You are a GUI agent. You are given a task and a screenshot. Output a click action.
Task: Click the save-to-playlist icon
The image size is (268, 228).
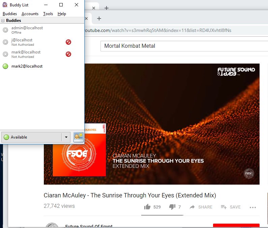pos(224,207)
